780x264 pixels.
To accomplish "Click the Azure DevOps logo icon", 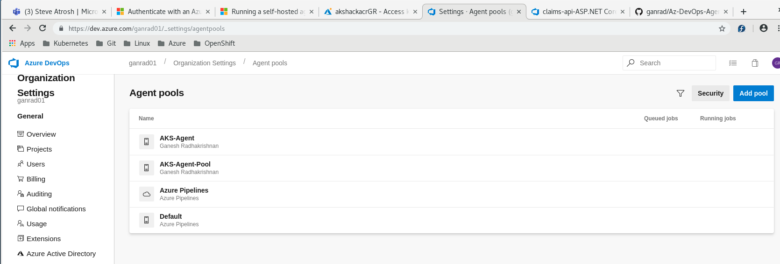I will pyautogui.click(x=14, y=63).
